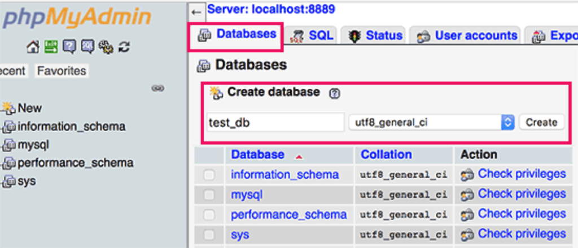The height and width of the screenshot is (248, 578).
Task: Click the Create button
Action: point(541,123)
